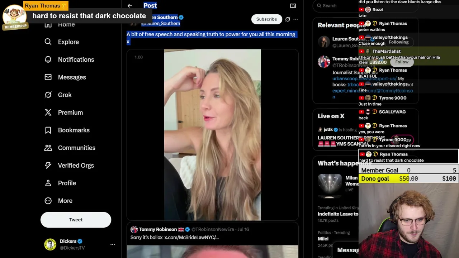The image size is (459, 258).
Task: Open x.com/McBrideLawNYC link in quoted tweet
Action: [x=191, y=238]
